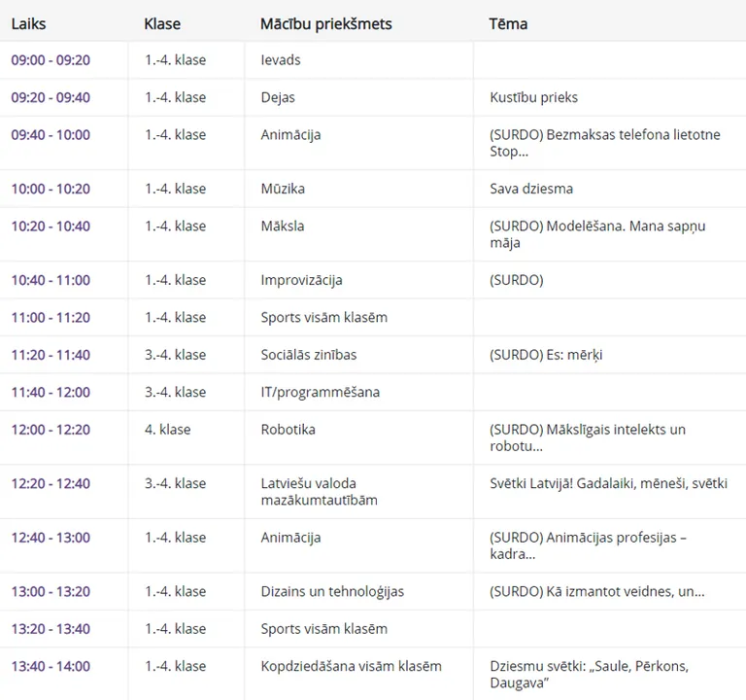Select the Robotika subject cell
This screenshot has height=700, width=746.
pyautogui.click(x=288, y=430)
